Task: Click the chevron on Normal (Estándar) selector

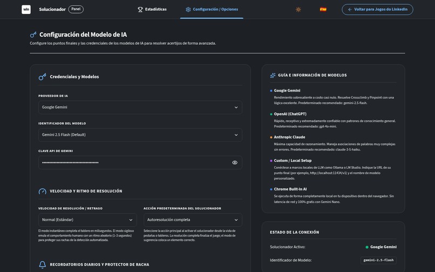Action: coord(131,220)
